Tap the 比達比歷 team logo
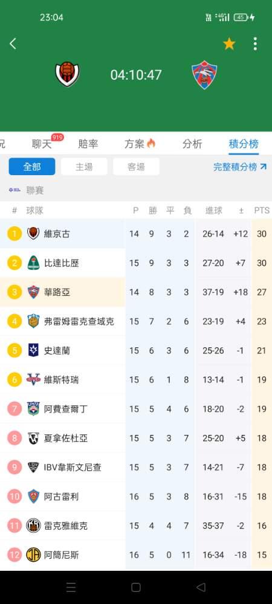 click(33, 263)
